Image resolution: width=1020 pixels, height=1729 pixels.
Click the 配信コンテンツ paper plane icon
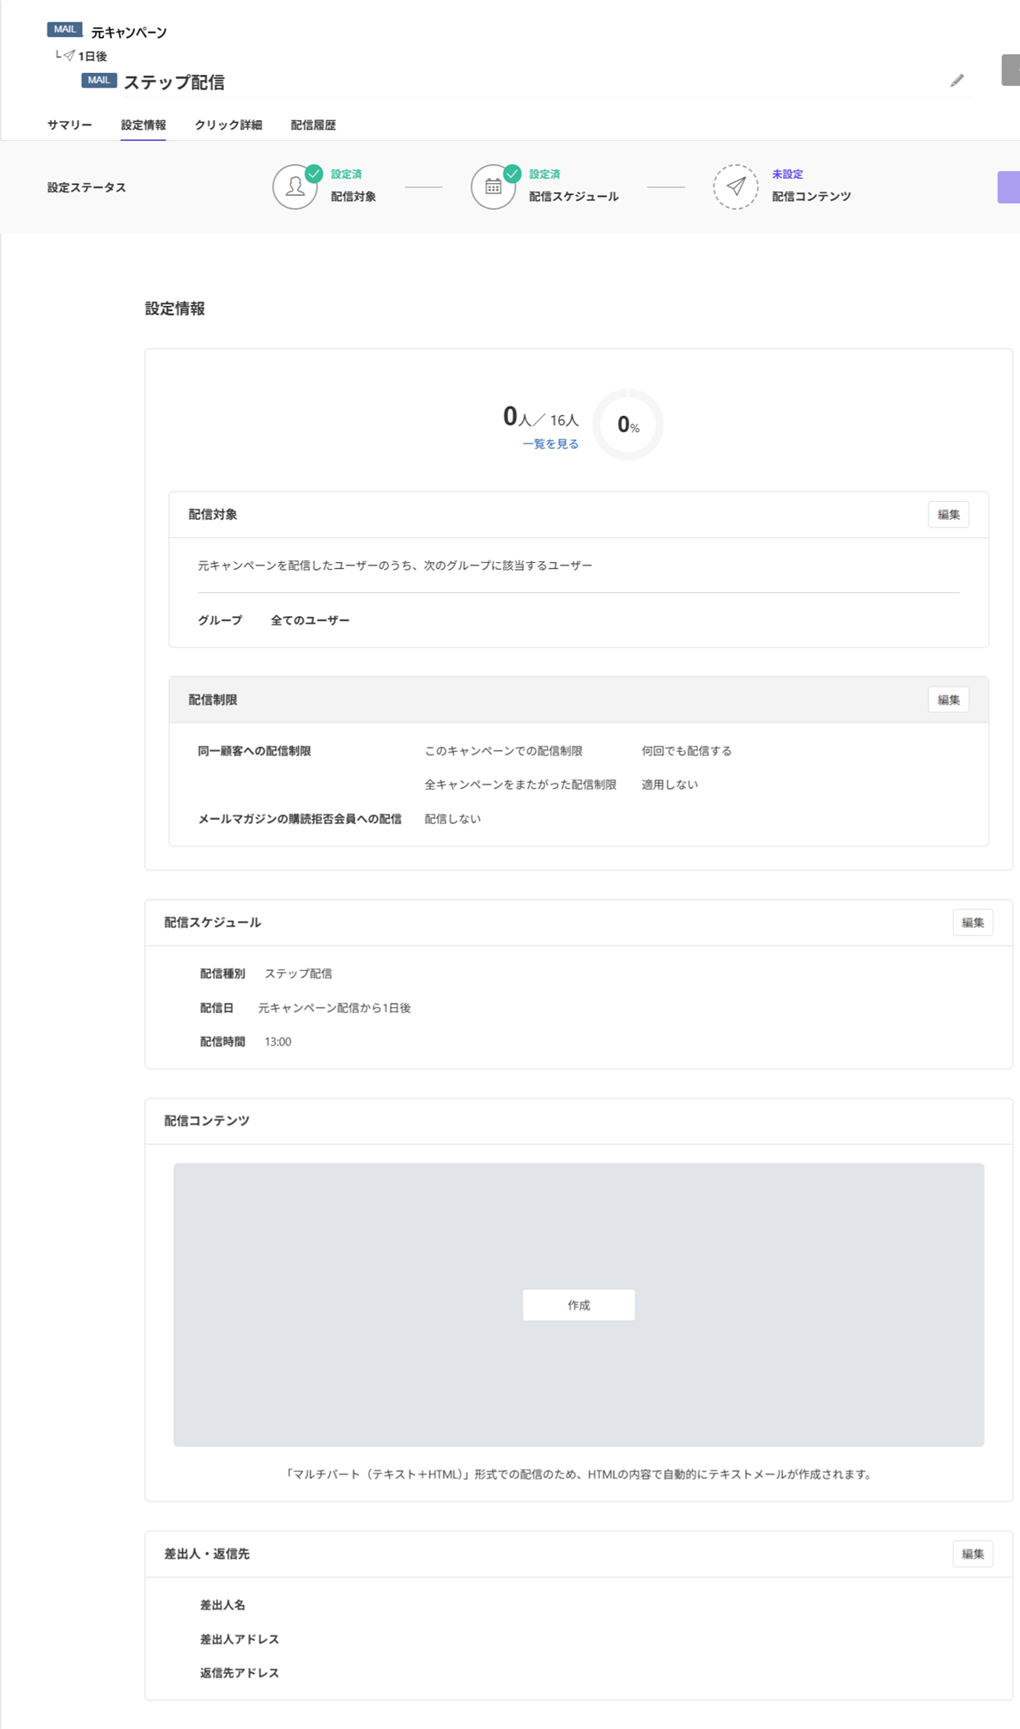pos(736,186)
